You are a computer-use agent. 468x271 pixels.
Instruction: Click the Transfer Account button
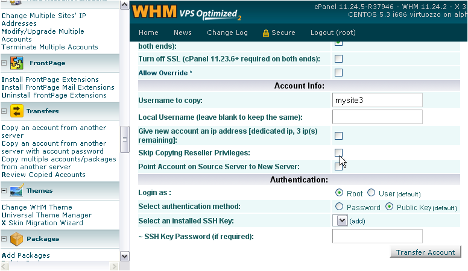click(425, 252)
